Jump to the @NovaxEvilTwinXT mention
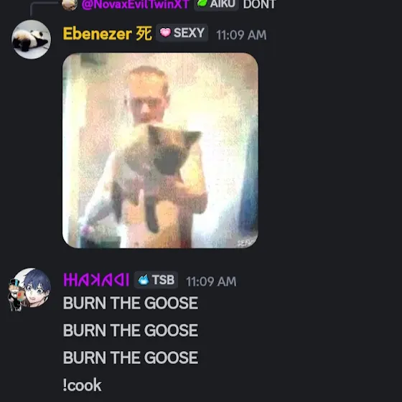The image size is (402, 402). pos(136,4)
